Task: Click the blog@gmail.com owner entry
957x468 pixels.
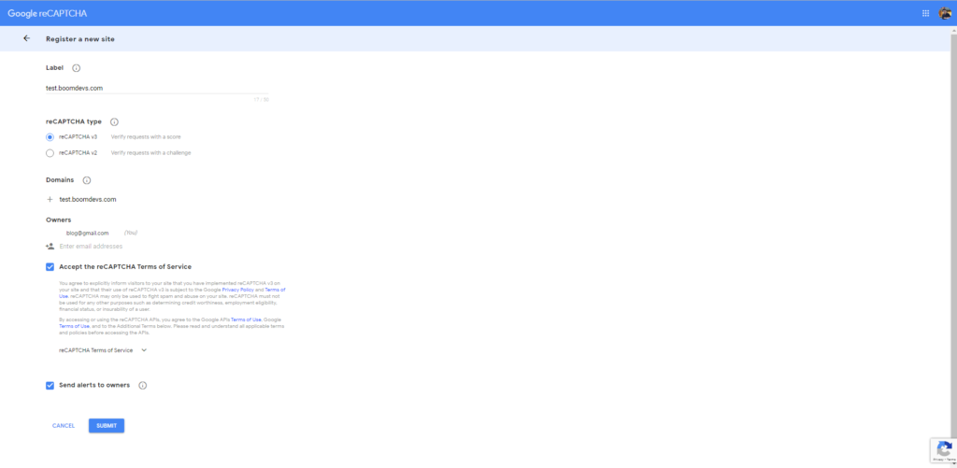Action: [87, 234]
